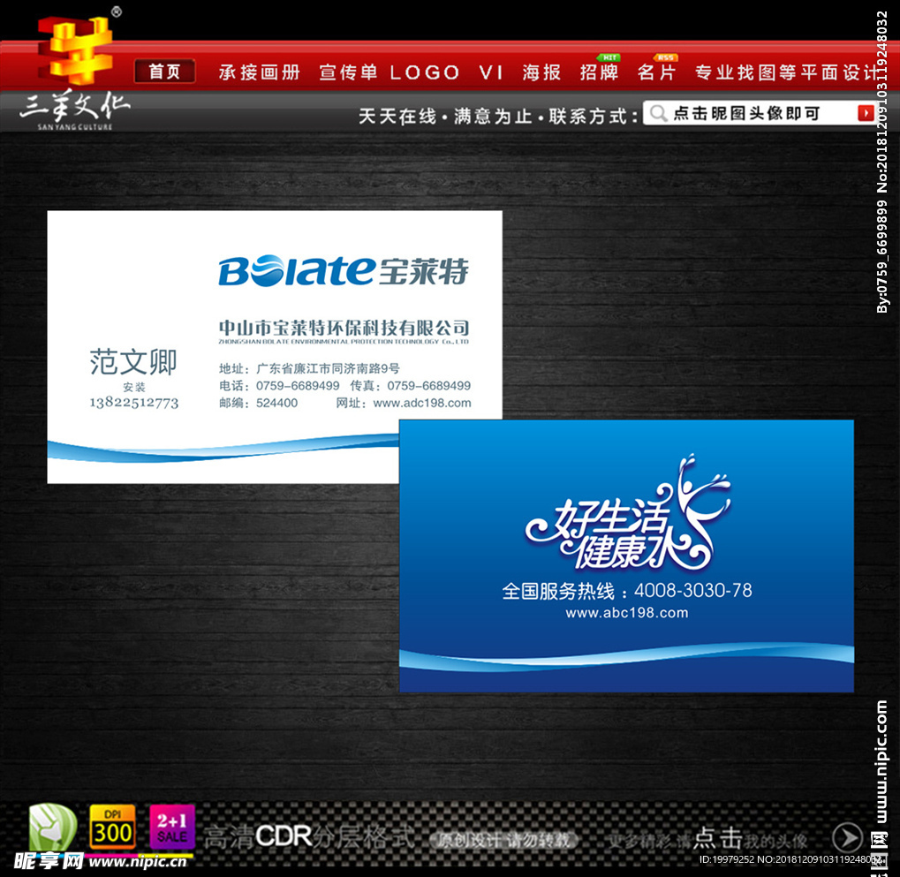
Task: Click the 昵享网 www.nipic.cn link
Action: [101, 861]
